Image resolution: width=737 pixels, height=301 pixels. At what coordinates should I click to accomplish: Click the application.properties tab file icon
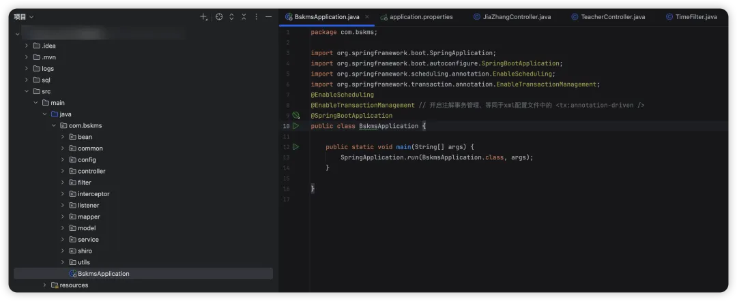(384, 17)
